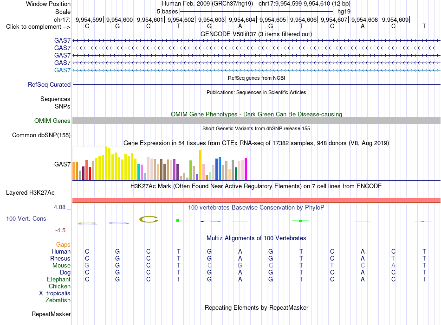441x325 pixels.
Task: Click the Human species label
Action: [61, 251]
